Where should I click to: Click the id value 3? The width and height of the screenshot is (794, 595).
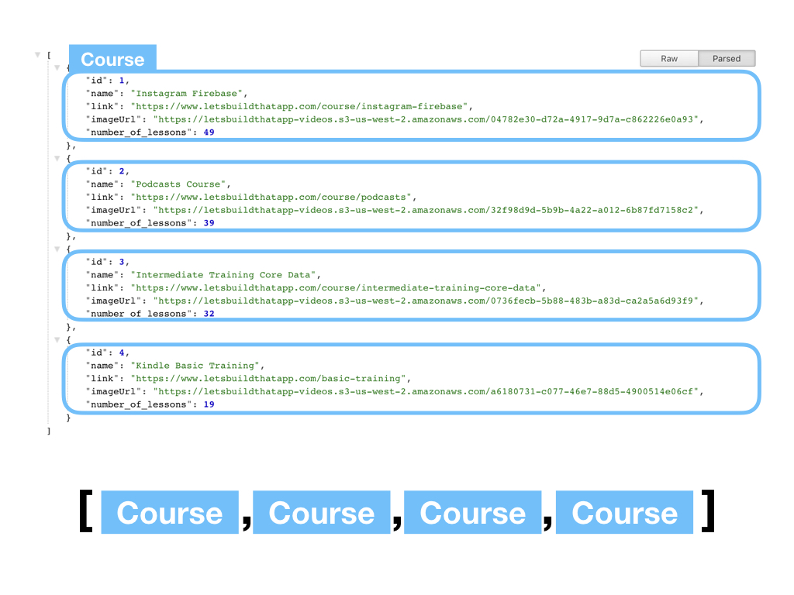(122, 262)
